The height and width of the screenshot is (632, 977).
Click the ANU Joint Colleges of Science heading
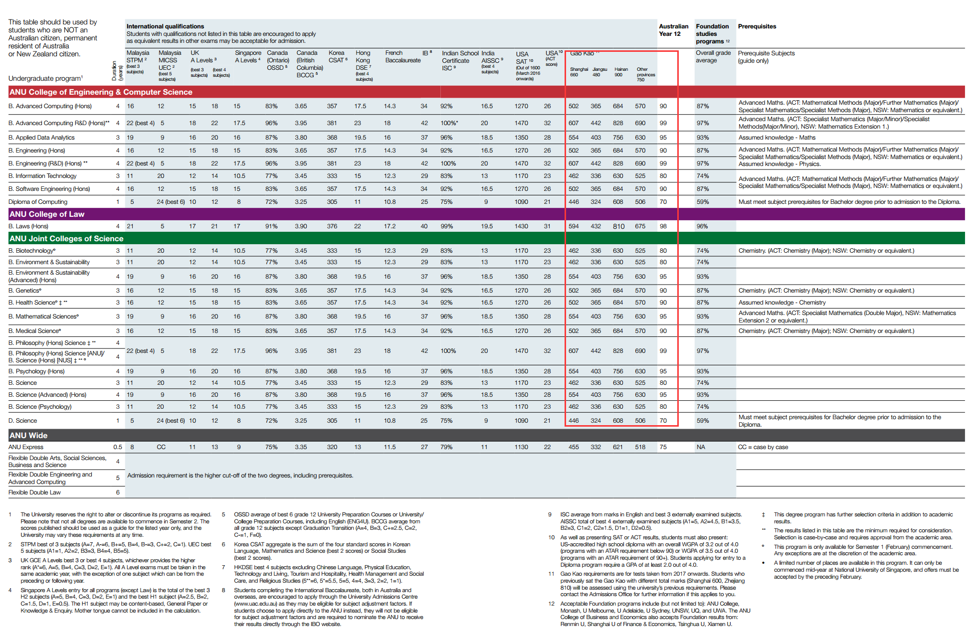tap(66, 239)
